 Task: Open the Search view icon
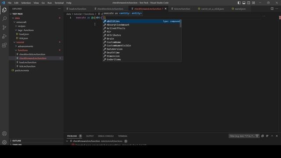[x=4, y=18]
